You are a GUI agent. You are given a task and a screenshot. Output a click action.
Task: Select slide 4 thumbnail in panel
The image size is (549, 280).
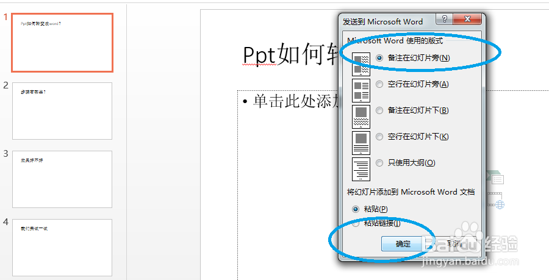point(62,248)
